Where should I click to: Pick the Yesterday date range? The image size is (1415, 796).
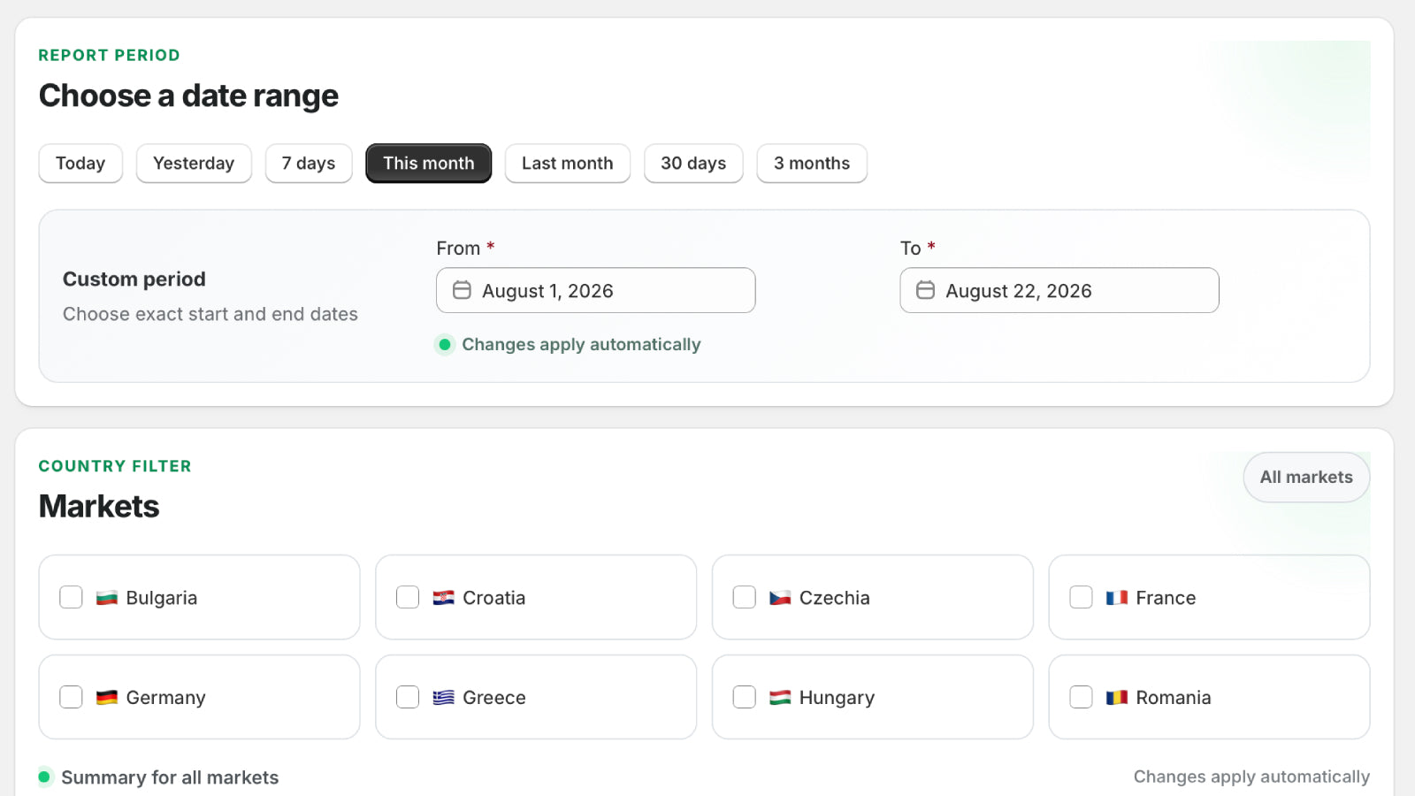coord(194,164)
